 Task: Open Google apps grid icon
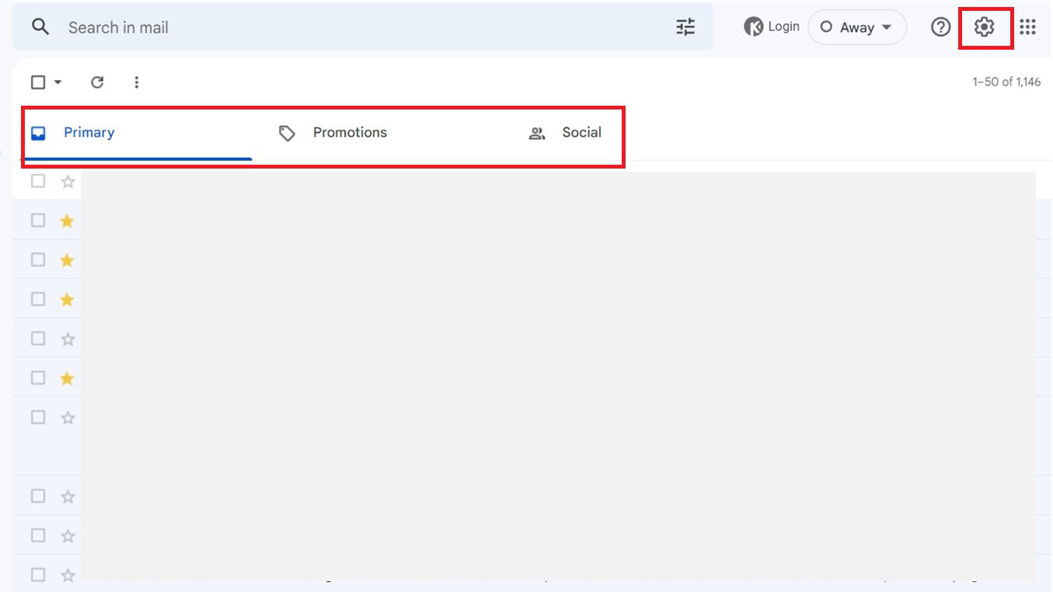tap(1028, 27)
